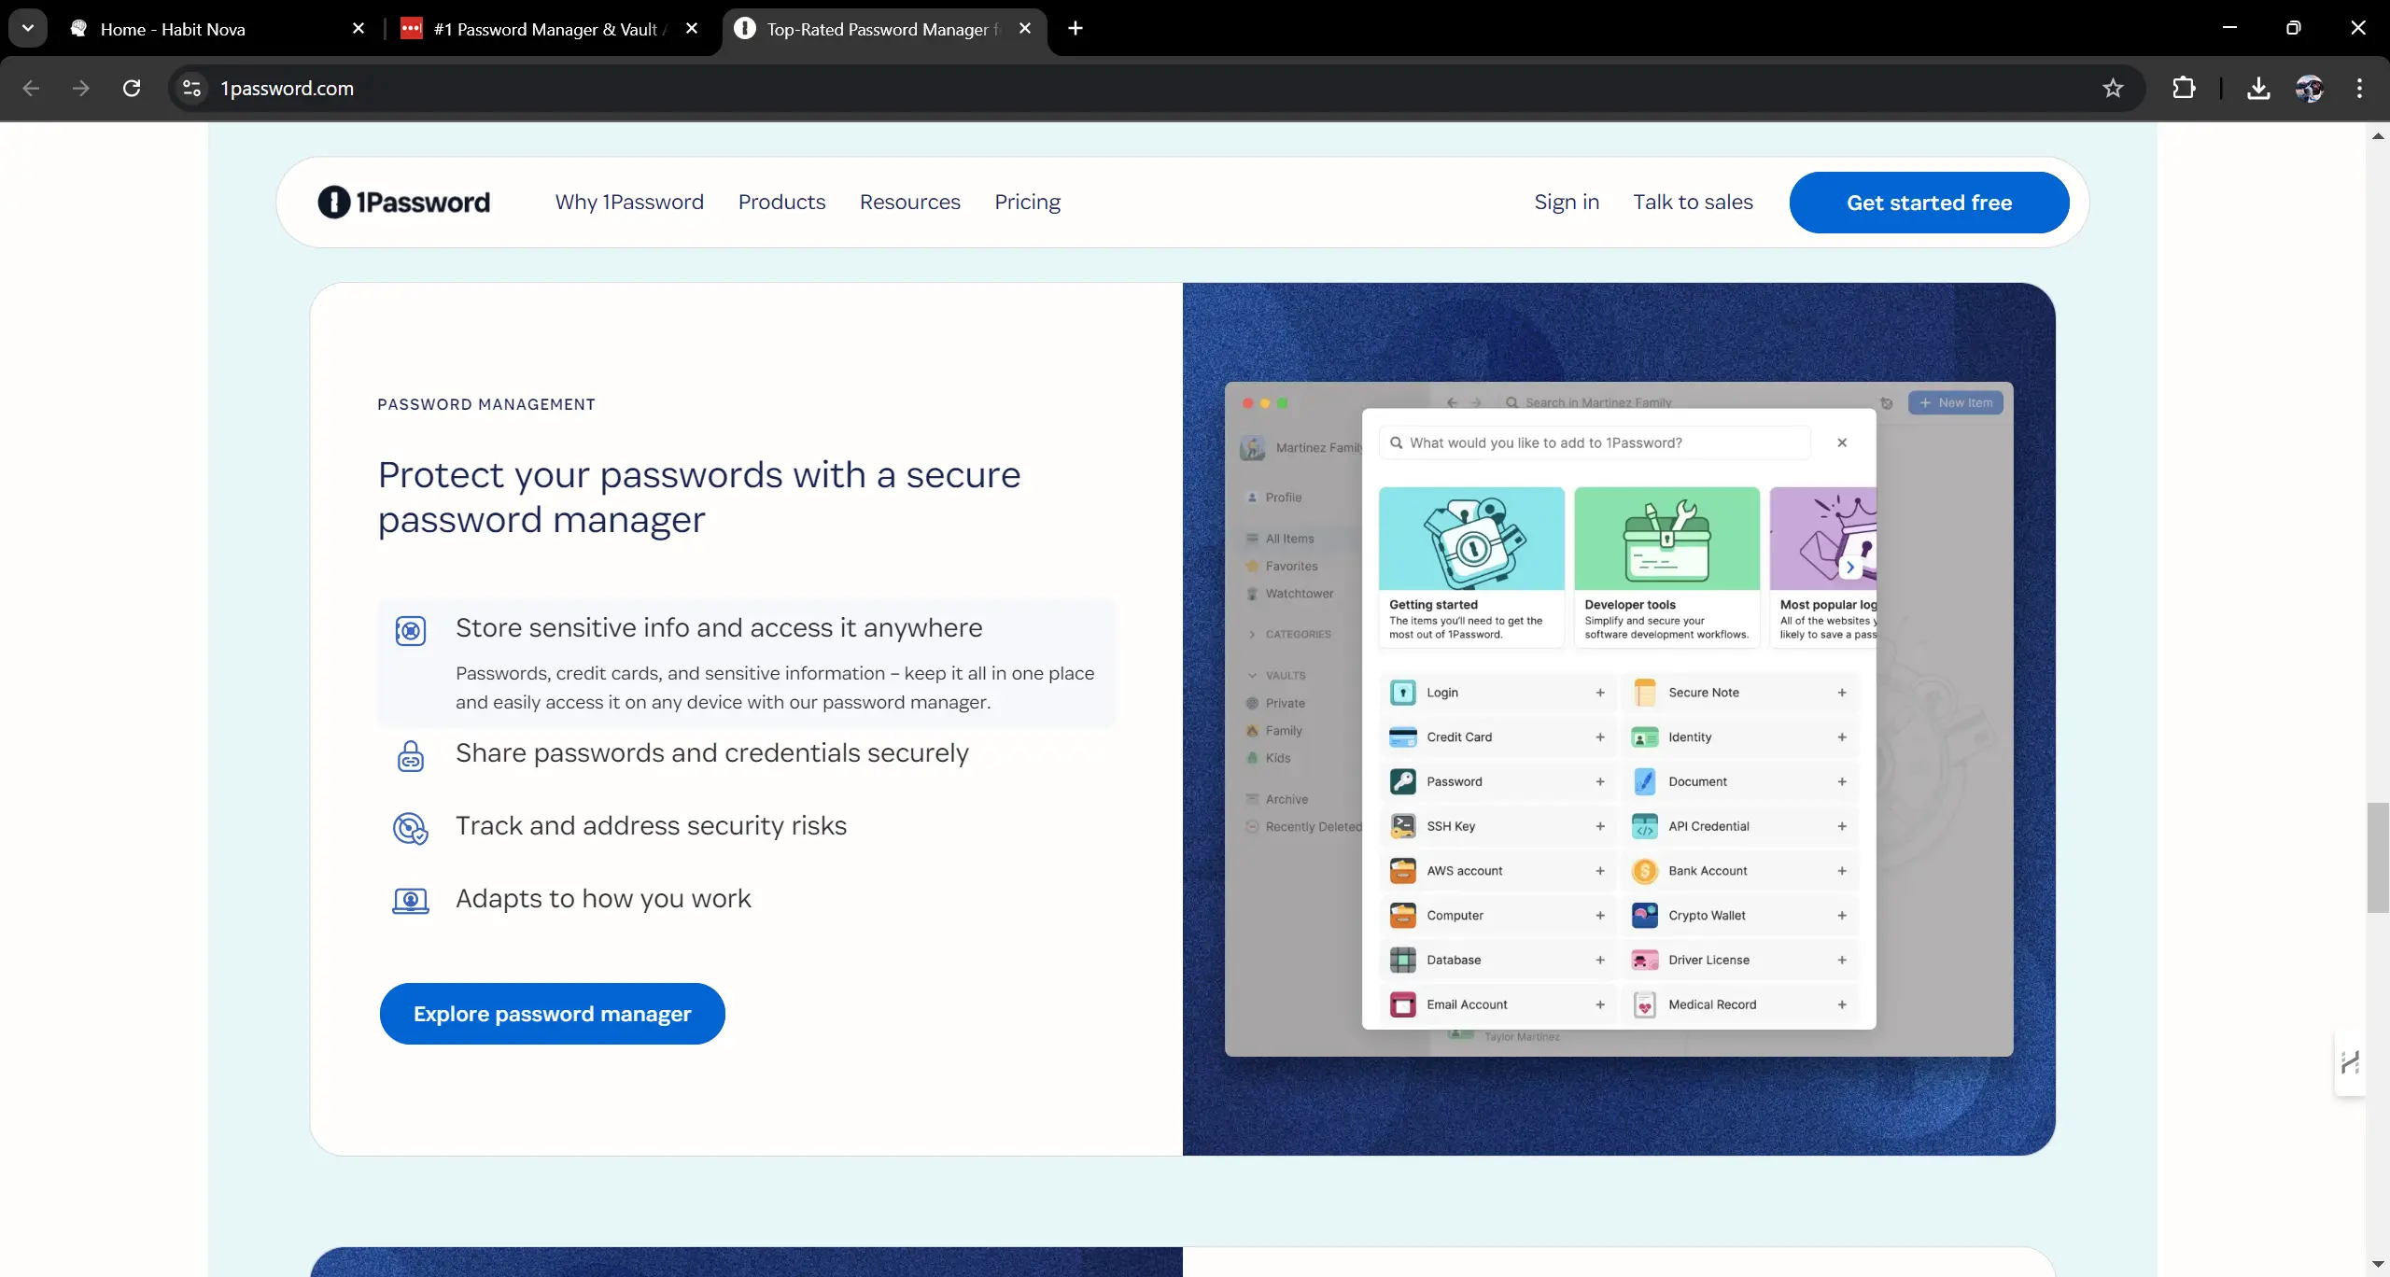Click the Document item icon
Image resolution: width=2390 pixels, height=1277 pixels.
tap(1644, 781)
